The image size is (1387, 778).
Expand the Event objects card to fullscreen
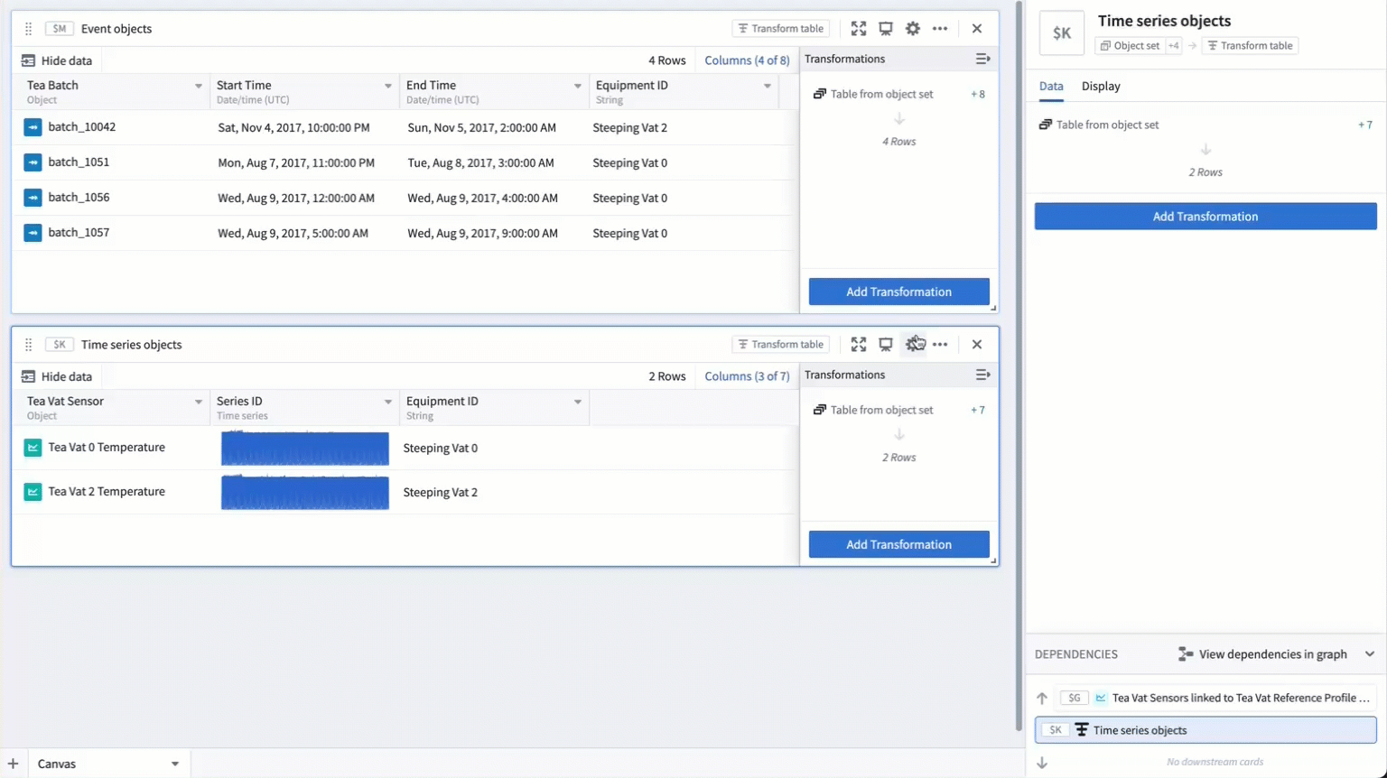point(858,28)
